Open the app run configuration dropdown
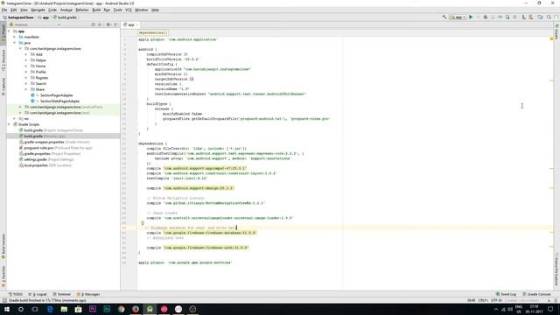 (458, 17)
